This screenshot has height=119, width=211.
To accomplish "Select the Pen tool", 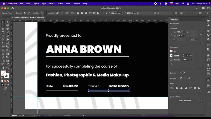I will [x=3, y=29].
